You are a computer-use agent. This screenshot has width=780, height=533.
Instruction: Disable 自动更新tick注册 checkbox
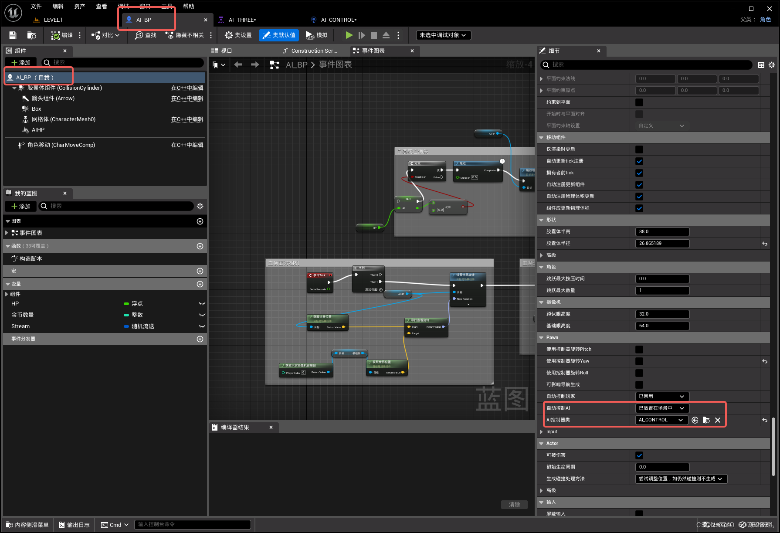(x=639, y=161)
